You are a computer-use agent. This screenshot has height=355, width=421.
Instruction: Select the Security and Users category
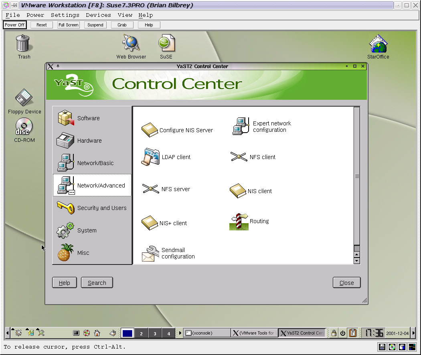(x=101, y=208)
